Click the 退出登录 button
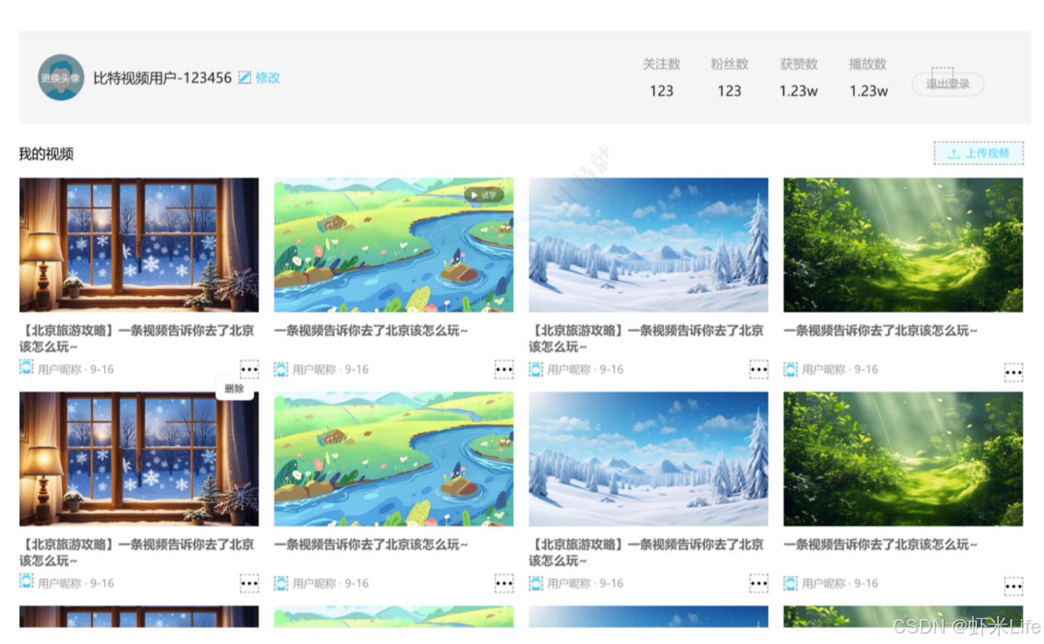The width and height of the screenshot is (1044, 644). pos(948,84)
